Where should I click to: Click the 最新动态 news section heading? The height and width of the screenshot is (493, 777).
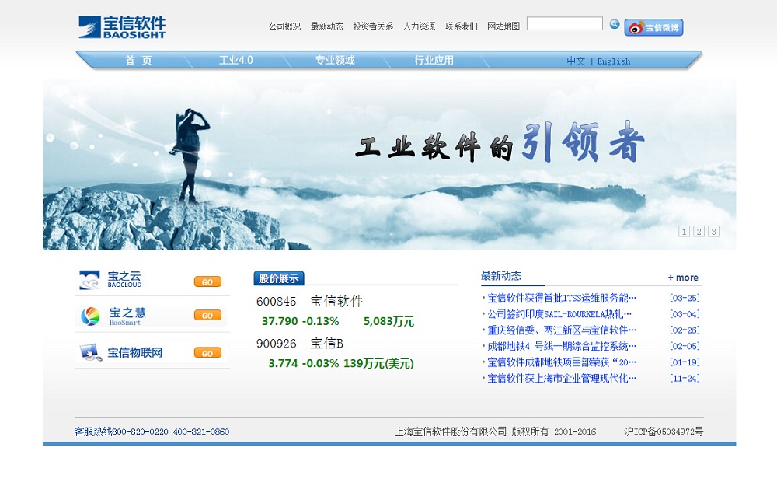501,276
